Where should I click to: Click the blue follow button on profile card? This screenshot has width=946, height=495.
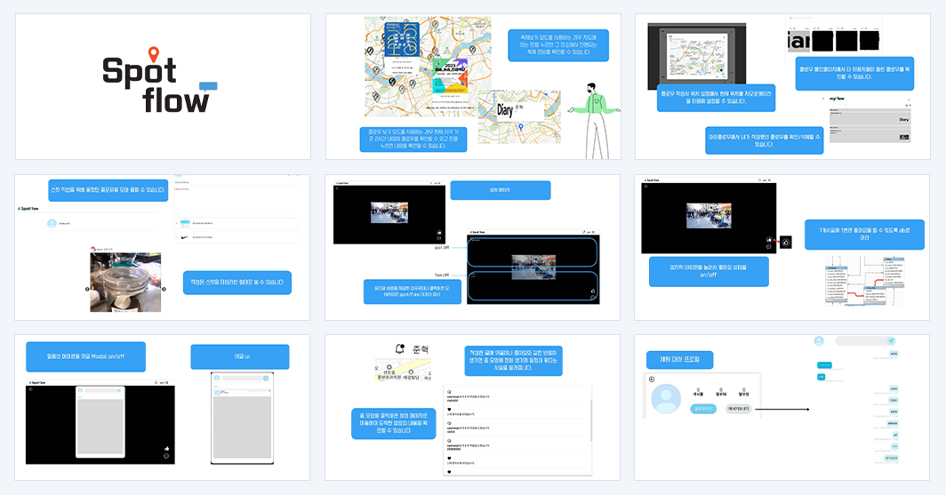(703, 409)
